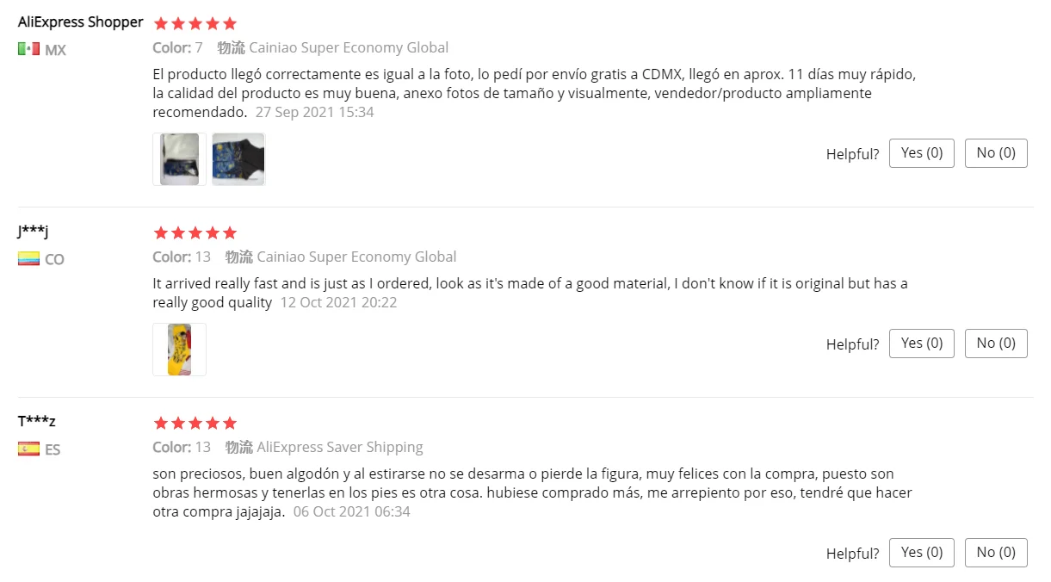Click AliExpress Shopper's five-star rating
1051x582 pixels.
click(195, 23)
